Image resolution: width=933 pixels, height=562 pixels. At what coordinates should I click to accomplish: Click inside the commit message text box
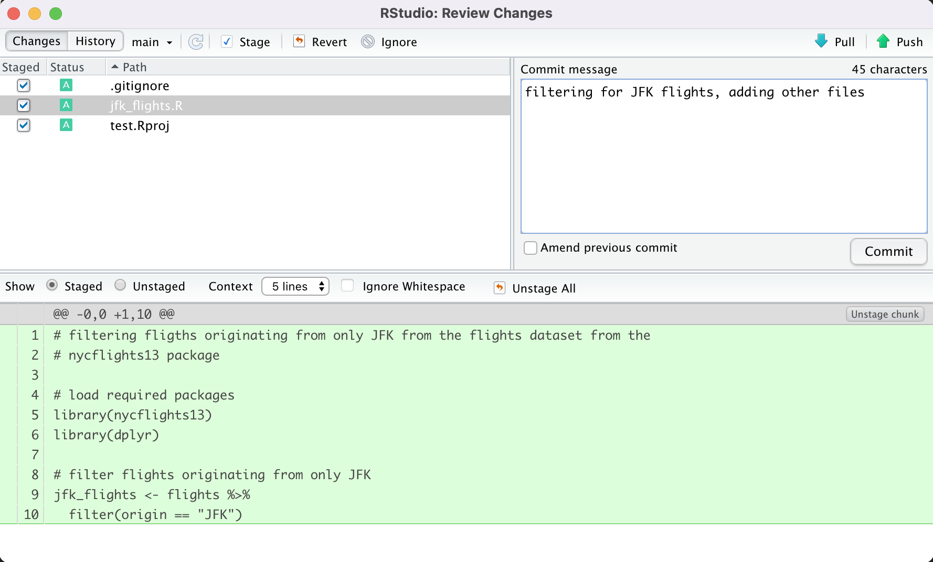coord(723,157)
